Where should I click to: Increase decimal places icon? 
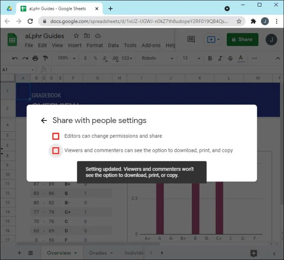point(115,58)
